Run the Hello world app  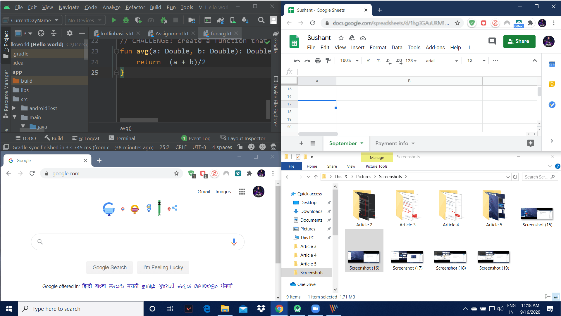(x=114, y=20)
